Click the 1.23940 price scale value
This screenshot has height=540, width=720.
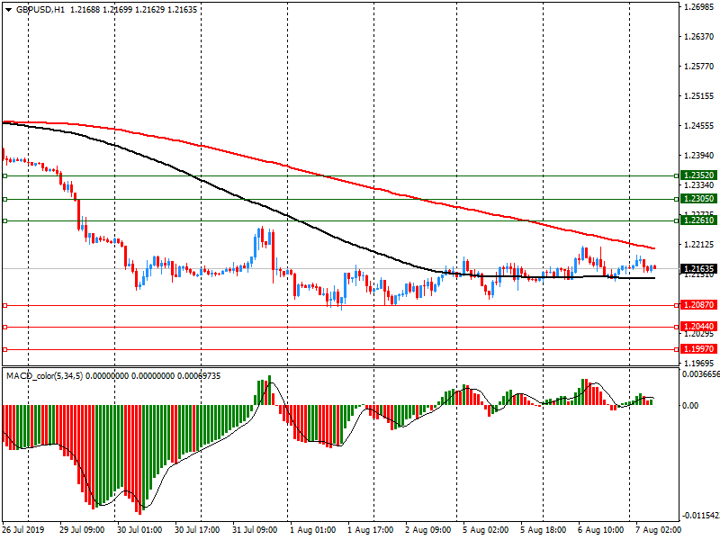tap(699, 156)
